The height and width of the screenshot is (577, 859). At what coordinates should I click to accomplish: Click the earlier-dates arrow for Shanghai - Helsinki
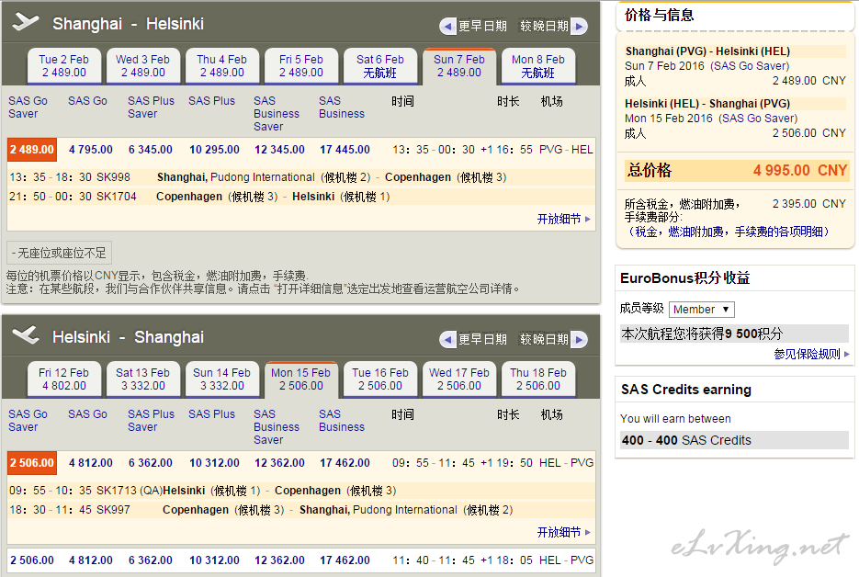[x=448, y=27]
